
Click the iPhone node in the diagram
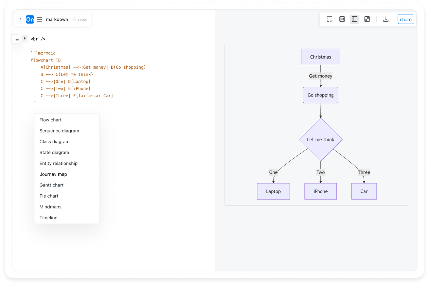pos(320,191)
